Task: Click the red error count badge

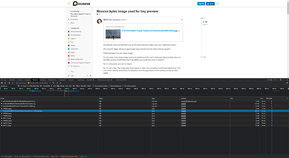Action: (268, 80)
